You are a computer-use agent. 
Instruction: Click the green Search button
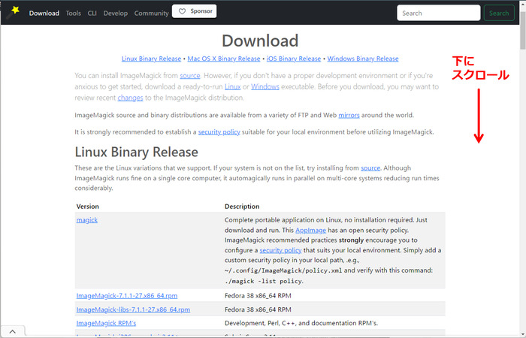point(499,13)
